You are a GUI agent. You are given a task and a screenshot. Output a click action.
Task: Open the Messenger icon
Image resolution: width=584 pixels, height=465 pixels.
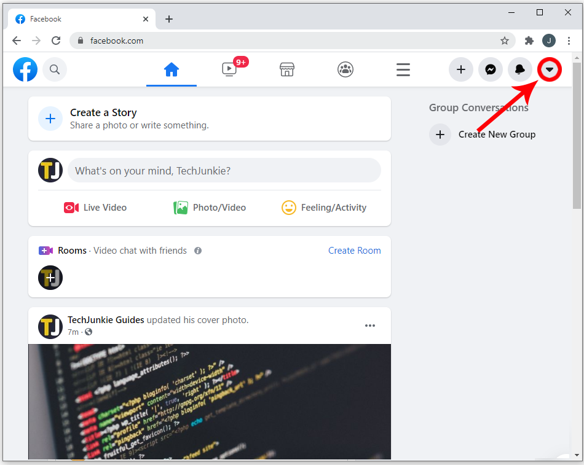pos(491,69)
